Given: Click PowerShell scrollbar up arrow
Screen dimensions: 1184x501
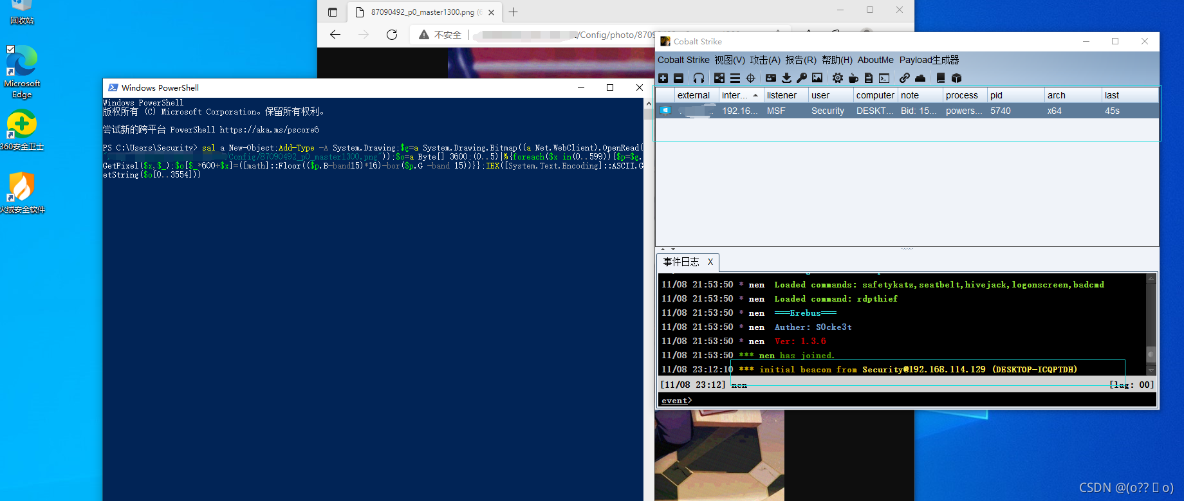Looking at the screenshot, I should pos(649,104).
